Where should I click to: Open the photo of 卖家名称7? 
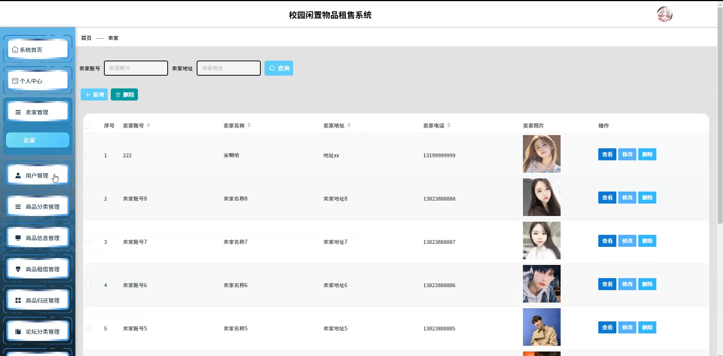point(542,240)
